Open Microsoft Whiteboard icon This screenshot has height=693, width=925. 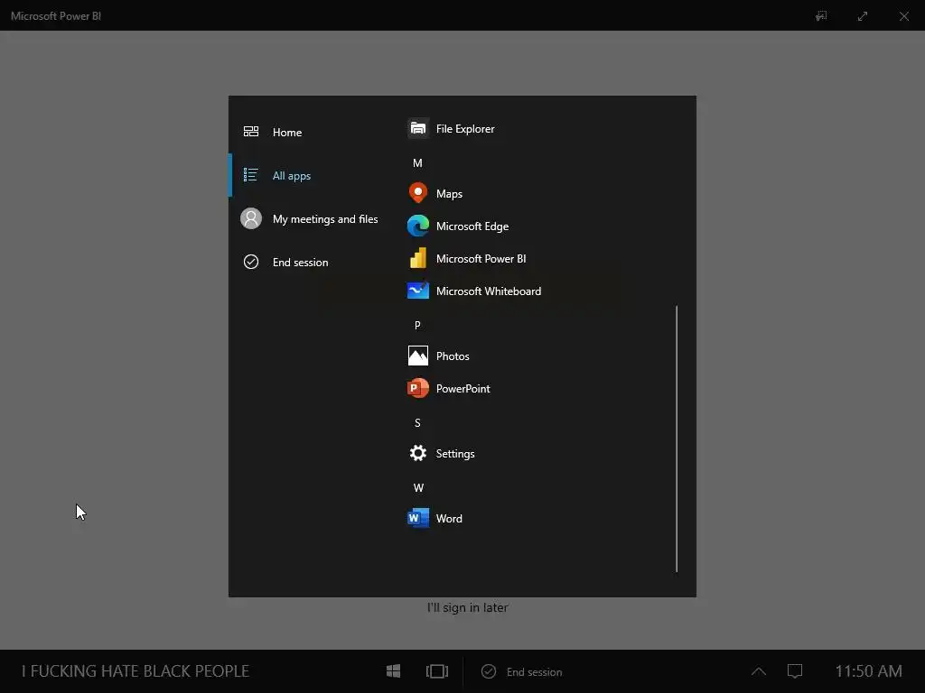(417, 291)
